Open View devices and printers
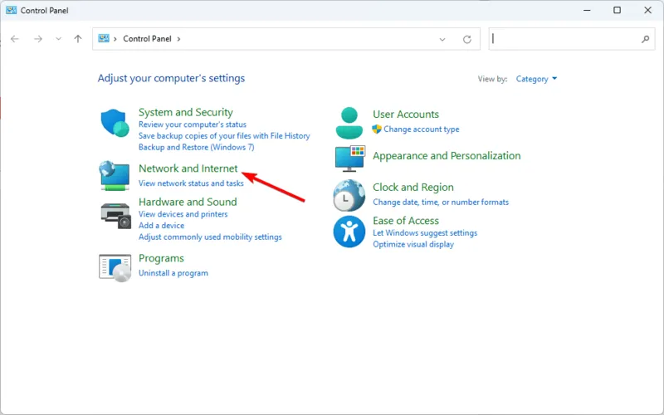 [x=183, y=214]
